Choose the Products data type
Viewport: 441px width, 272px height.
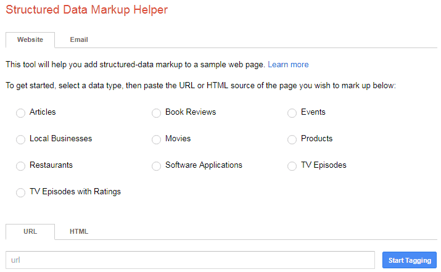tap(292, 139)
